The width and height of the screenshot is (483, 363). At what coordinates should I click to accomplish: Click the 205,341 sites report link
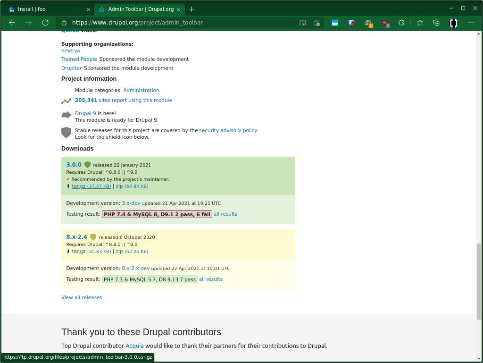coord(123,100)
